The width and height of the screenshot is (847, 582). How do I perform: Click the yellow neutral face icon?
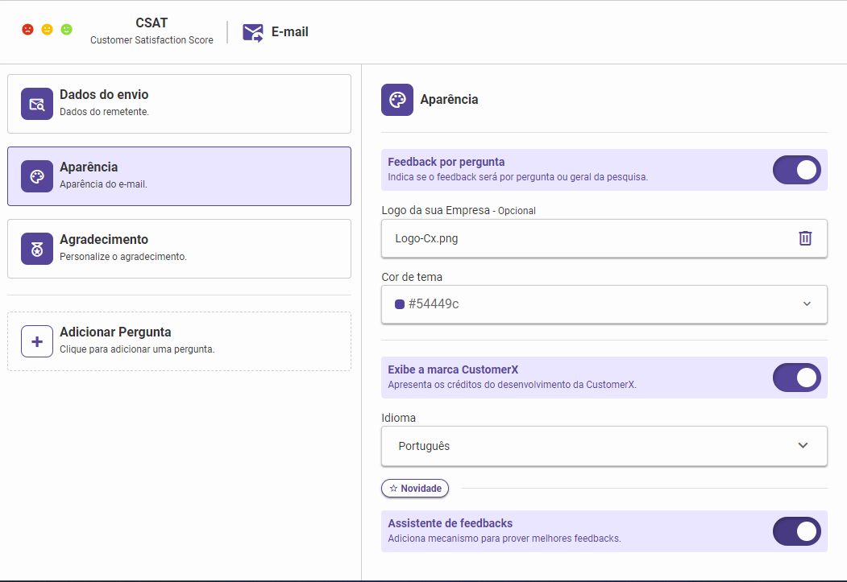click(x=48, y=30)
